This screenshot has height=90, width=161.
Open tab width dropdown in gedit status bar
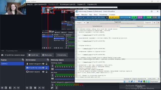(x=139, y=79)
